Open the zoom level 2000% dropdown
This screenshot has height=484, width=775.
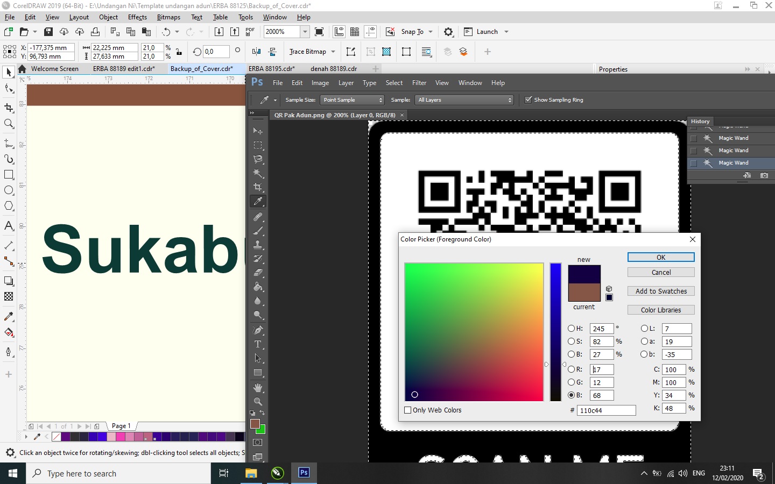pyautogui.click(x=305, y=32)
